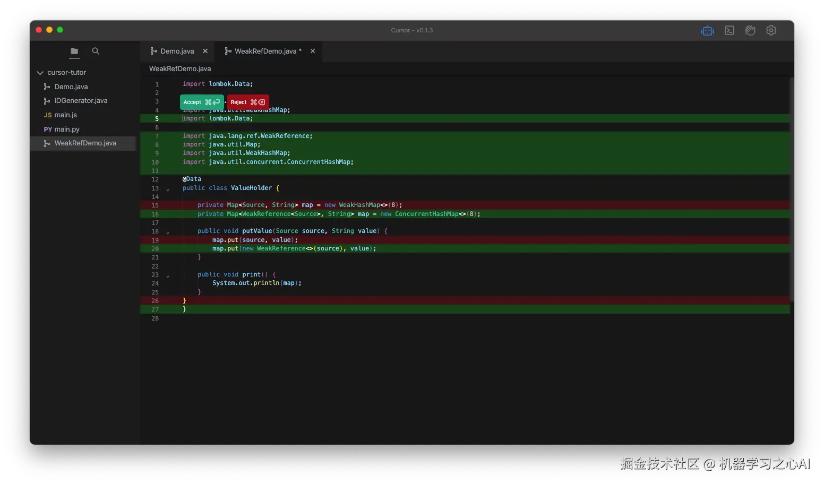Accept the suggested code change

[x=201, y=102]
